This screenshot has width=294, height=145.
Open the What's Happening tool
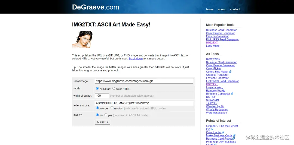(x=217, y=110)
